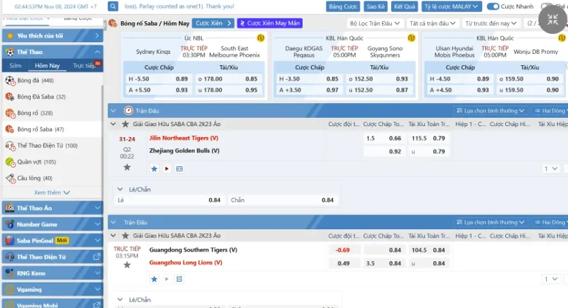Click the exit fullscreen round icon
Image resolution: width=568 pixels, height=308 pixels.
pyautogui.click(x=552, y=19)
